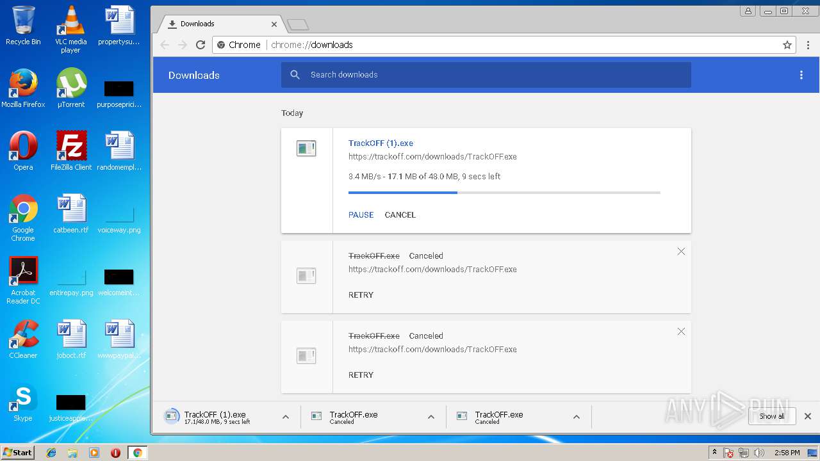Expand options for TrackOFF (1).exe shelf item

tap(286, 417)
